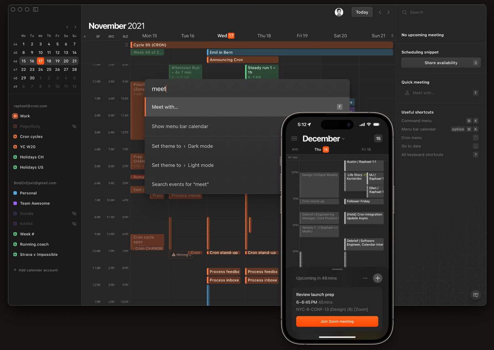This screenshot has height=350, width=494.
Task: Show the hidden KAYAK calendar
Action: coord(75,224)
